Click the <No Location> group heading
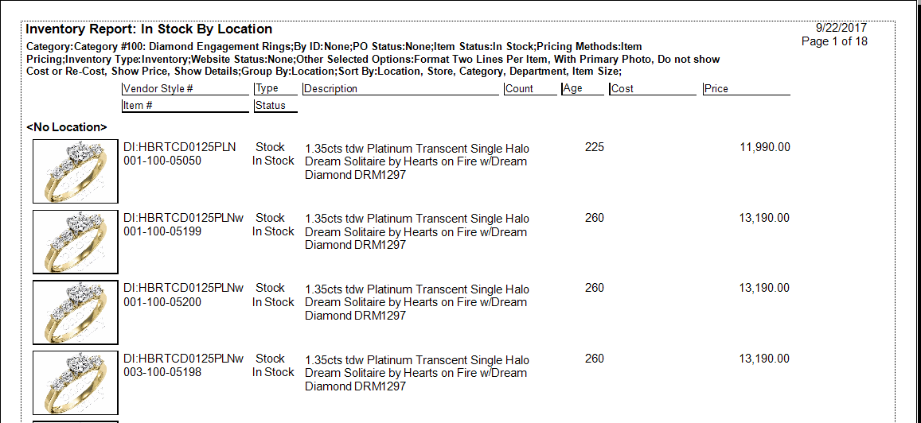This screenshot has height=423, width=921. [67, 127]
